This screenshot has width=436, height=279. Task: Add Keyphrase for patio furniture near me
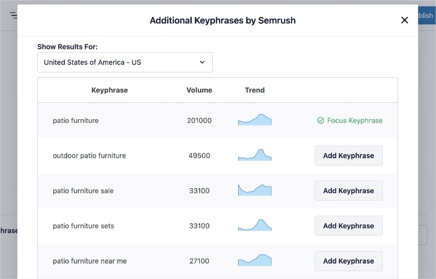(348, 261)
